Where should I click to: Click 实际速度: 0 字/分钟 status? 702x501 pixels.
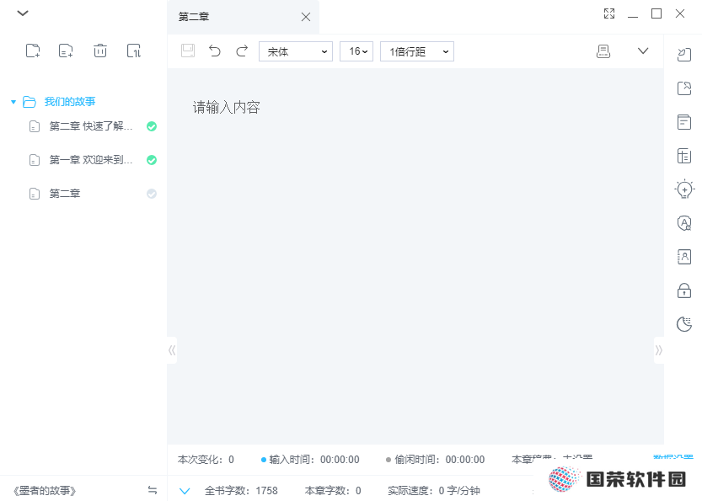[x=434, y=491]
